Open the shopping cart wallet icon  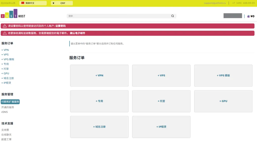248,16
